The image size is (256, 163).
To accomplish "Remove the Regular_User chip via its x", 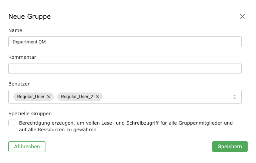I will [x=49, y=97].
